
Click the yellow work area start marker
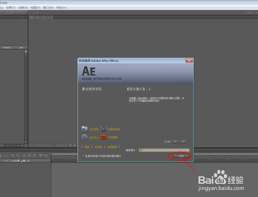51,154
